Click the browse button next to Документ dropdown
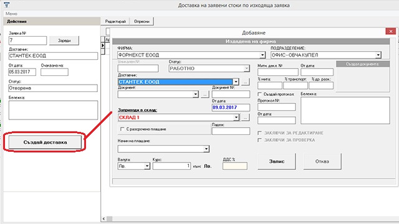Screen dimensions: 399x224 205,94
